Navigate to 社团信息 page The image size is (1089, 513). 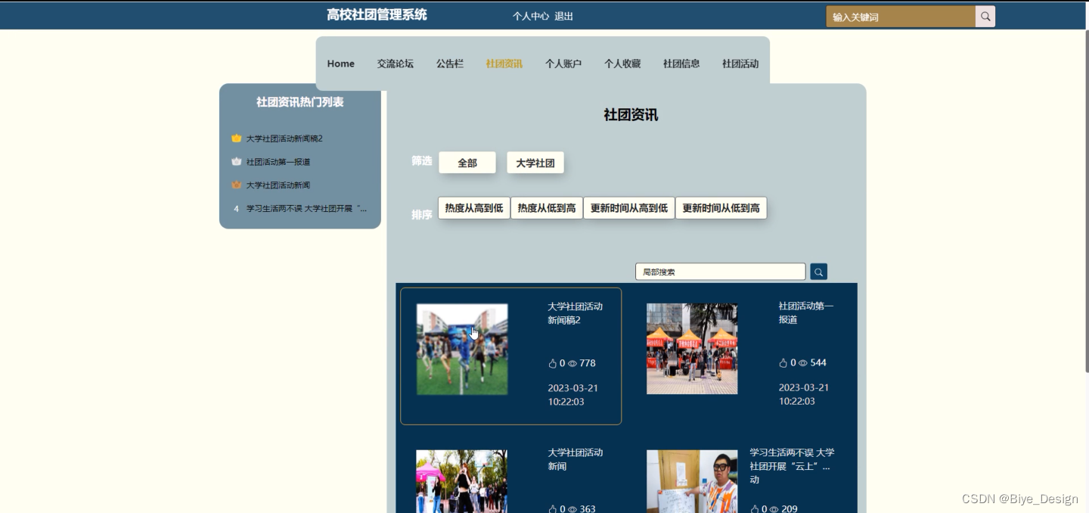point(681,64)
